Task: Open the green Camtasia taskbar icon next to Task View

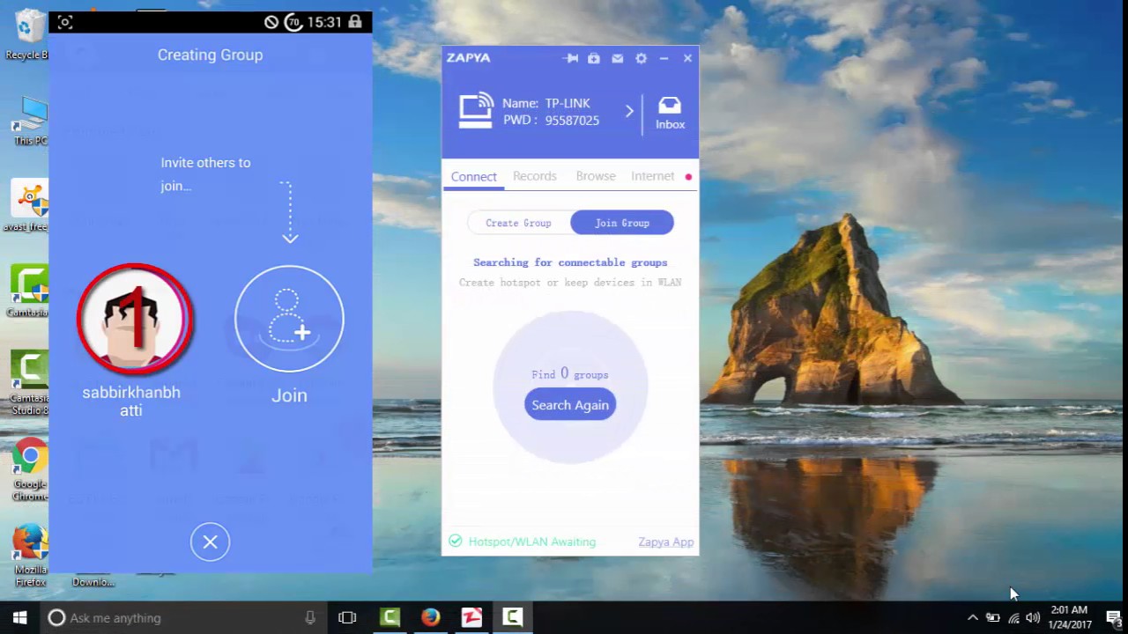Action: 390,618
